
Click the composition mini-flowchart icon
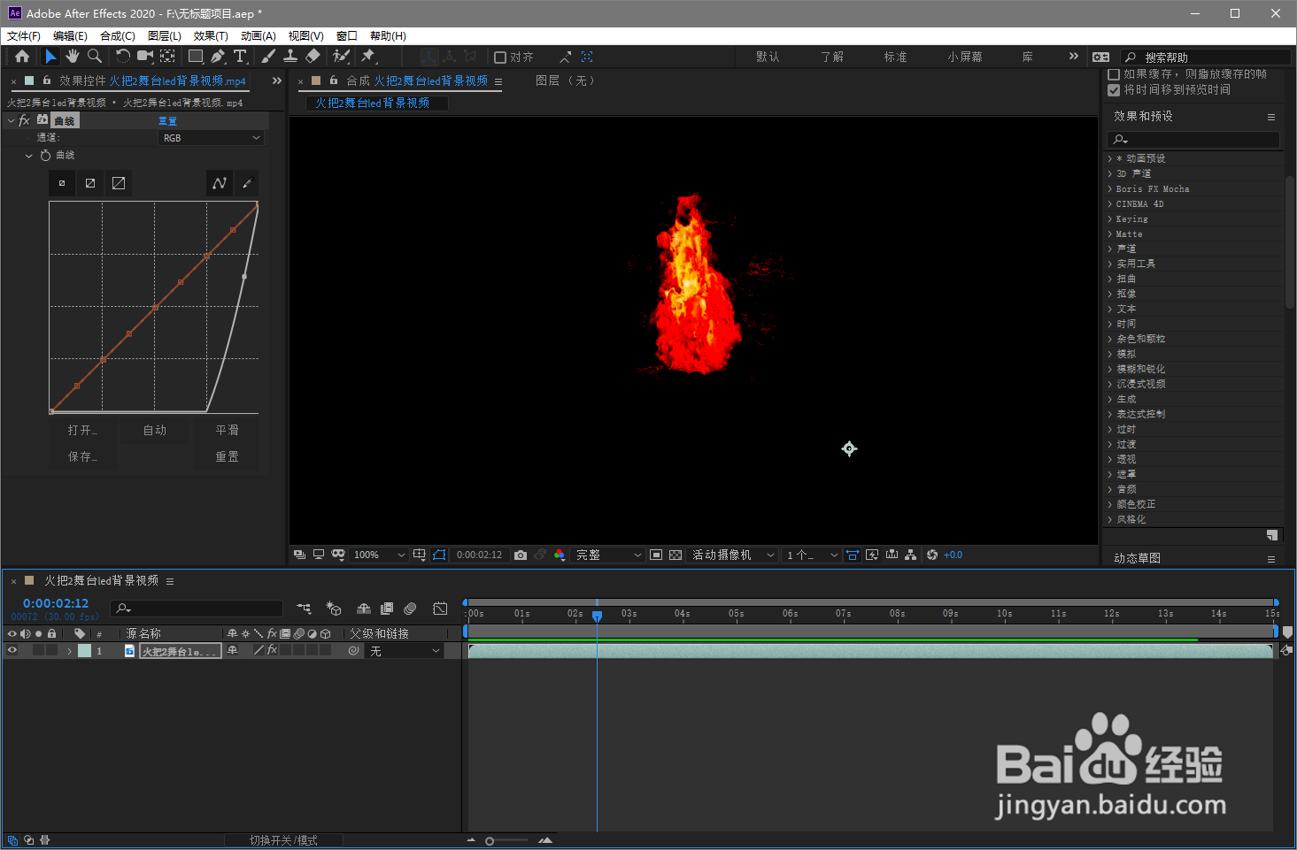(304, 609)
